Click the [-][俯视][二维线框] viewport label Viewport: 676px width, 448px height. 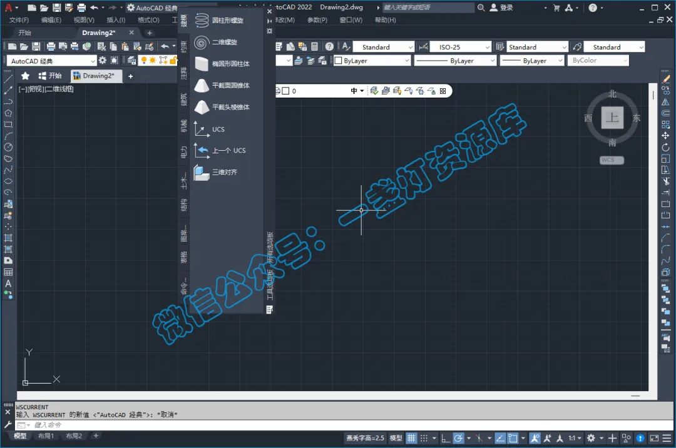(46, 89)
